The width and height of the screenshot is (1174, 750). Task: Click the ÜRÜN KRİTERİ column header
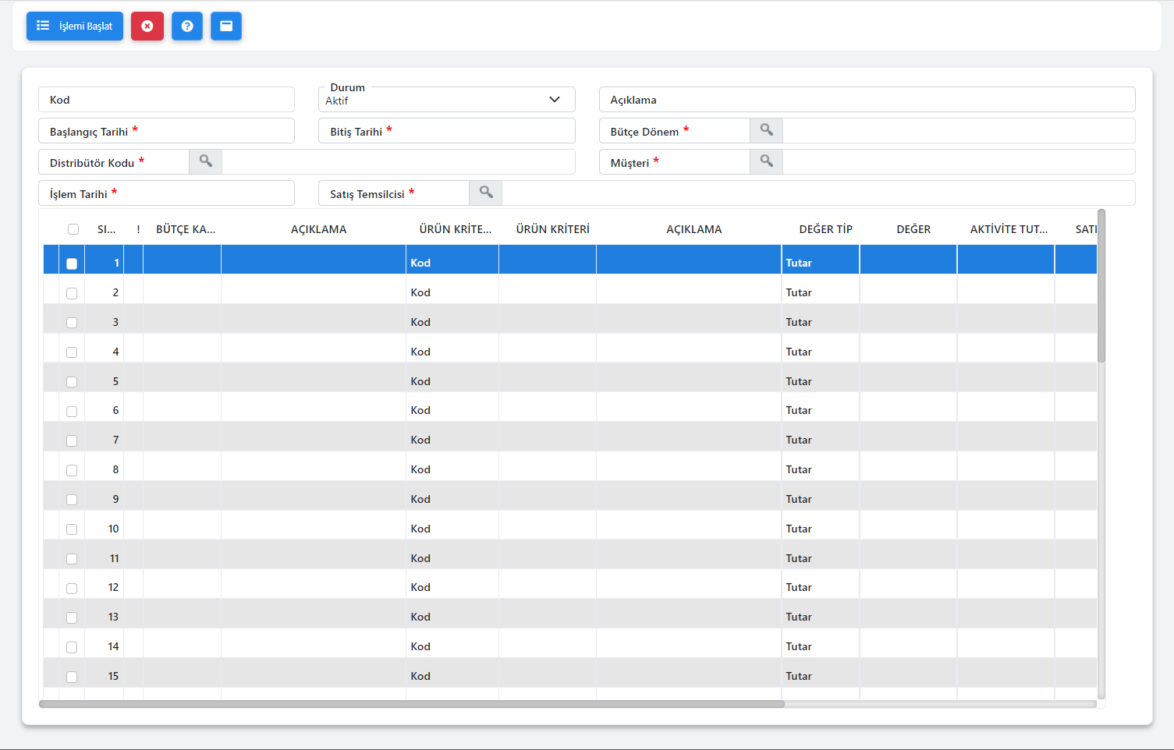coord(552,229)
